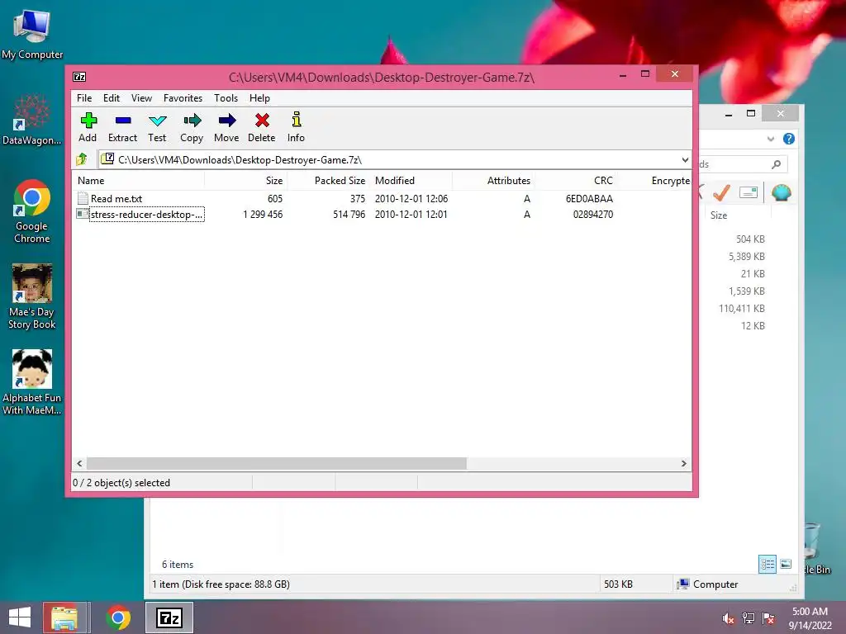The image size is (846, 634).
Task: Click the 1 299 456 size value
Action: tap(263, 214)
